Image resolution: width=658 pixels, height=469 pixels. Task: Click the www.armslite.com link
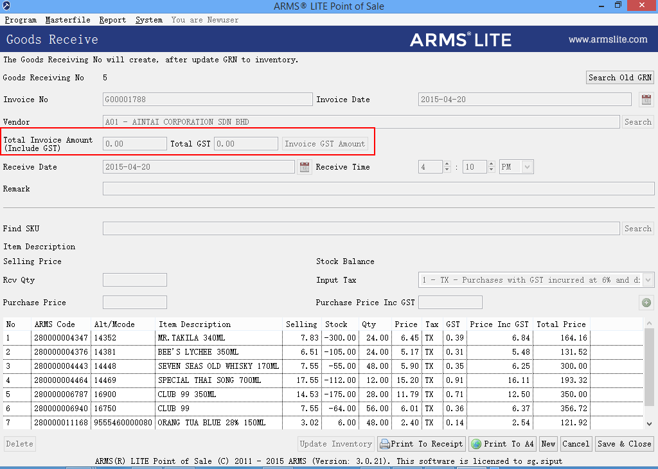[x=608, y=39]
